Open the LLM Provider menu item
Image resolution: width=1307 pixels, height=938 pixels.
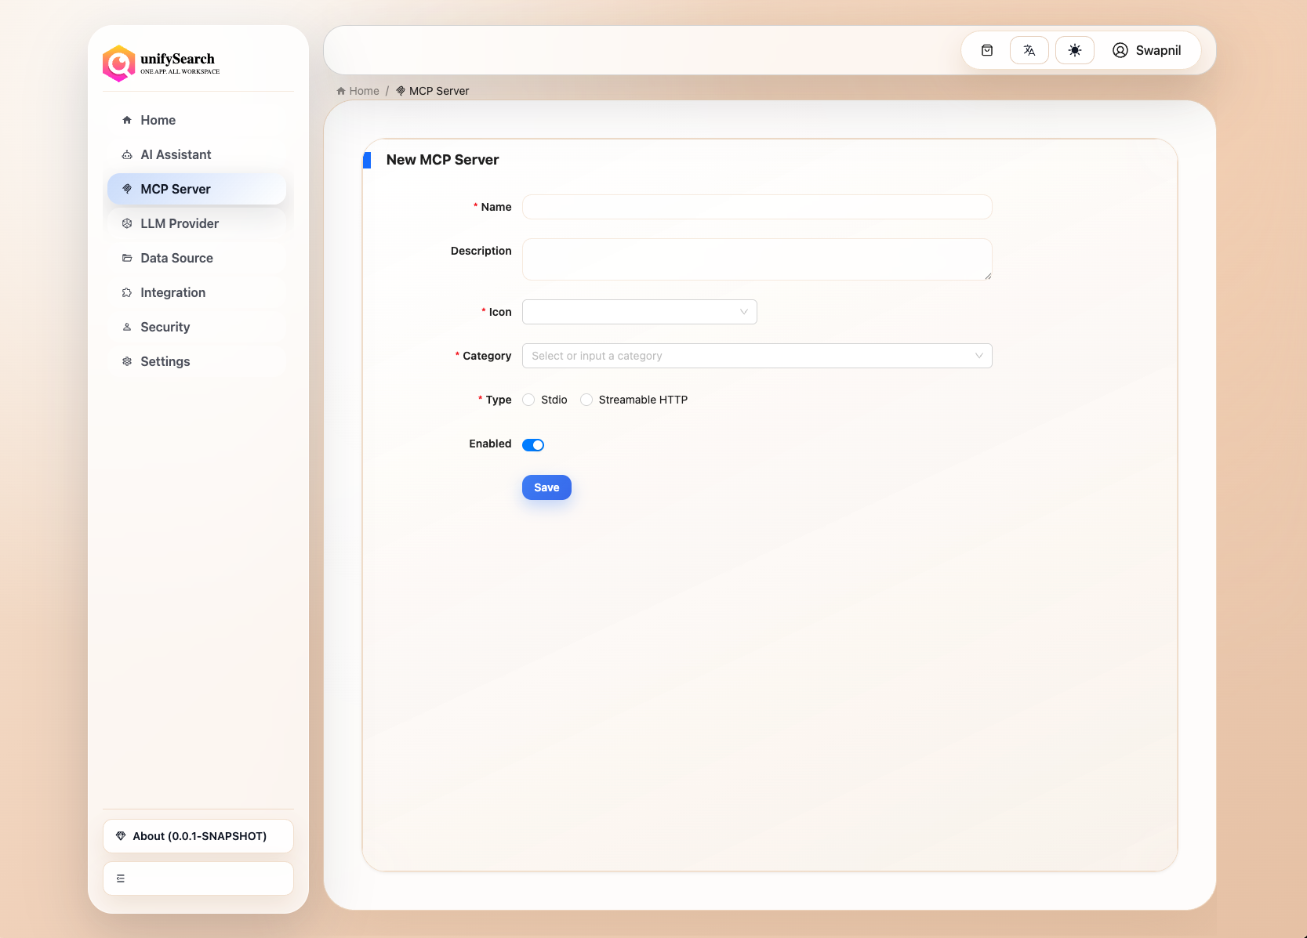tap(180, 223)
